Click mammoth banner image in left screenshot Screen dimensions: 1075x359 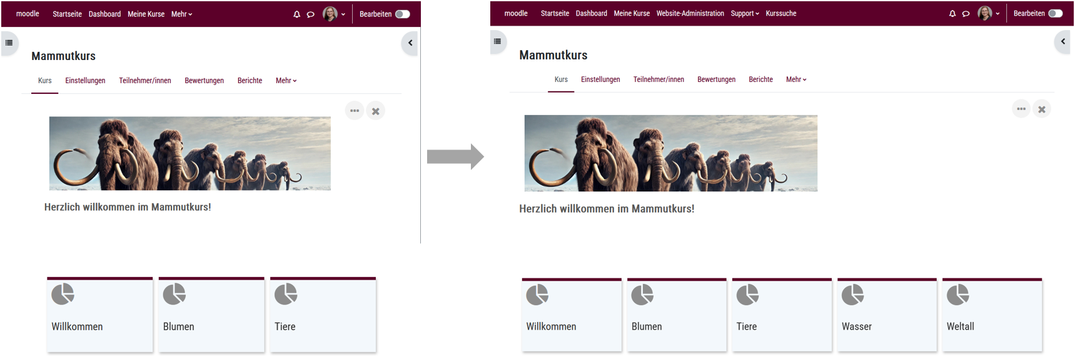(189, 153)
